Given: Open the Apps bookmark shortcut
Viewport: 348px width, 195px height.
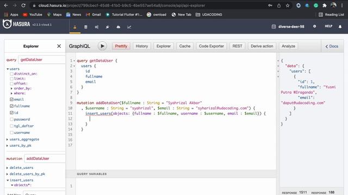Looking at the screenshot, I should [x=11, y=15].
